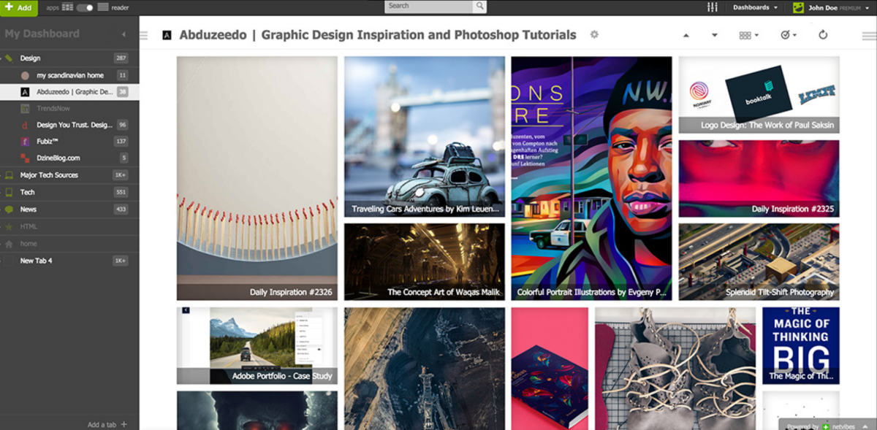Select the TrendsNow feed
This screenshot has width=877, height=430.
coord(69,108)
